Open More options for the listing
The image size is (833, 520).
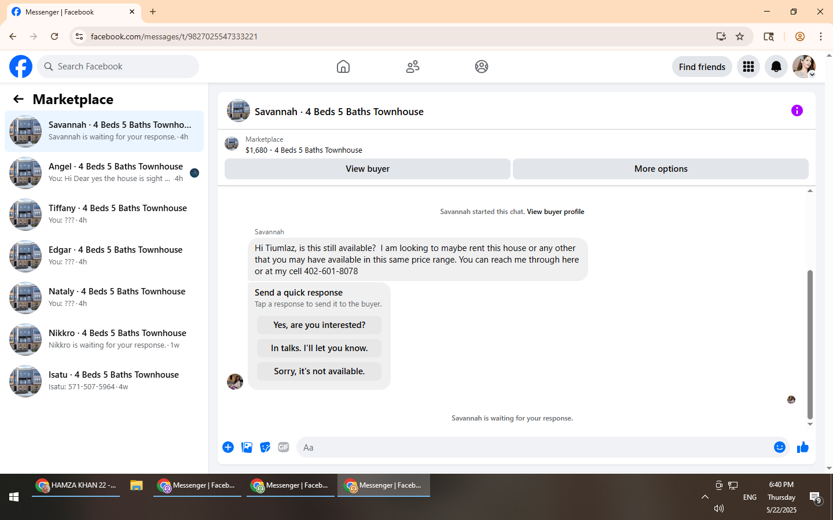(660, 169)
